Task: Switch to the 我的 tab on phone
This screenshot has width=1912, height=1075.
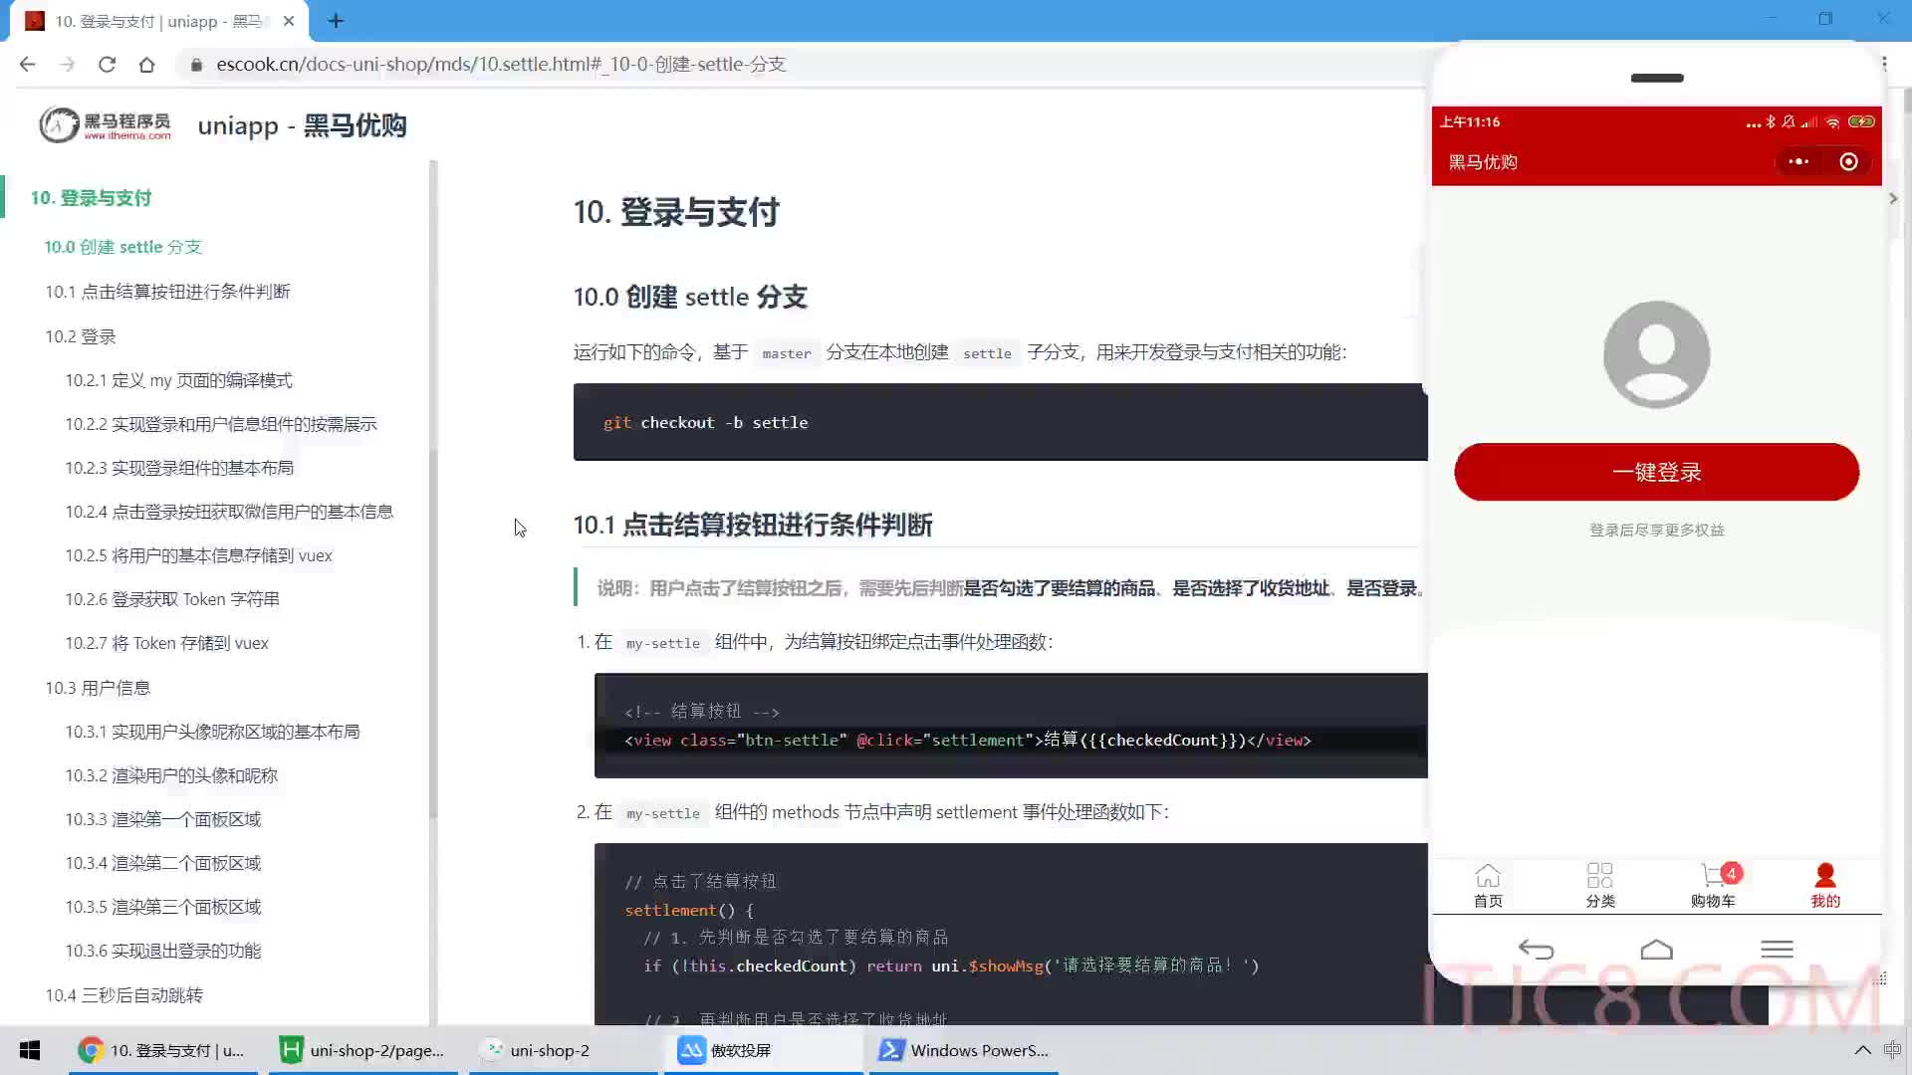Action: 1825,885
